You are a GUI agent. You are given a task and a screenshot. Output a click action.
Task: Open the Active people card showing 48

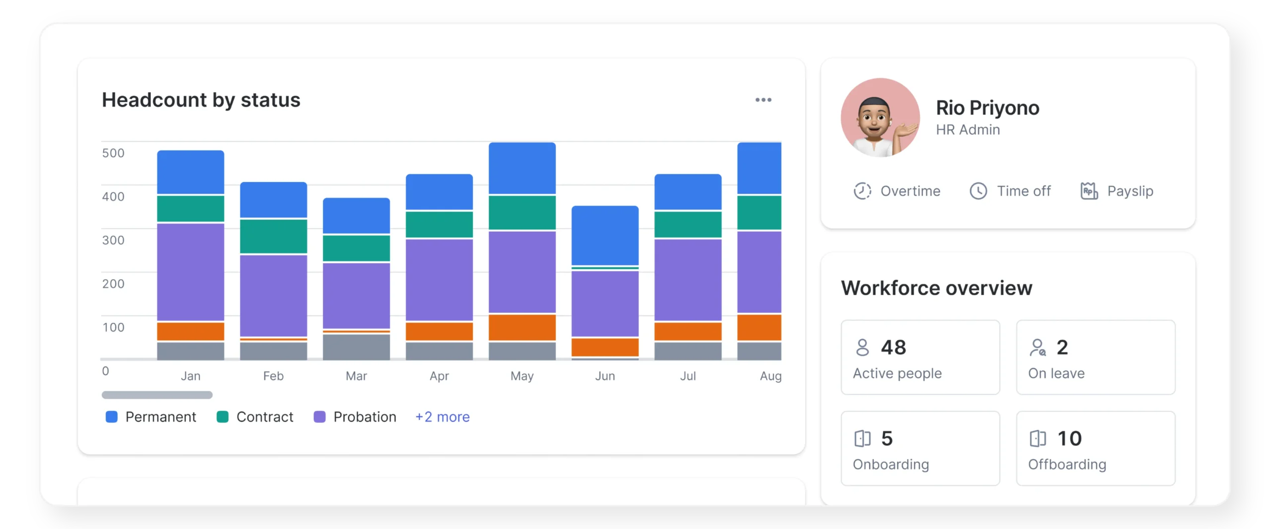[920, 357]
